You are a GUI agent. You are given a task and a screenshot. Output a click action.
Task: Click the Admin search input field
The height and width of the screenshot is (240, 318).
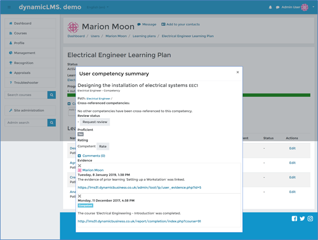26,123
